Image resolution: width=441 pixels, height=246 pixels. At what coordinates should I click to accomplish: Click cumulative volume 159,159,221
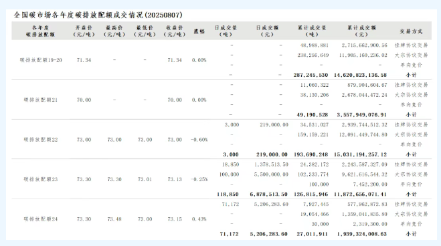click(313, 135)
